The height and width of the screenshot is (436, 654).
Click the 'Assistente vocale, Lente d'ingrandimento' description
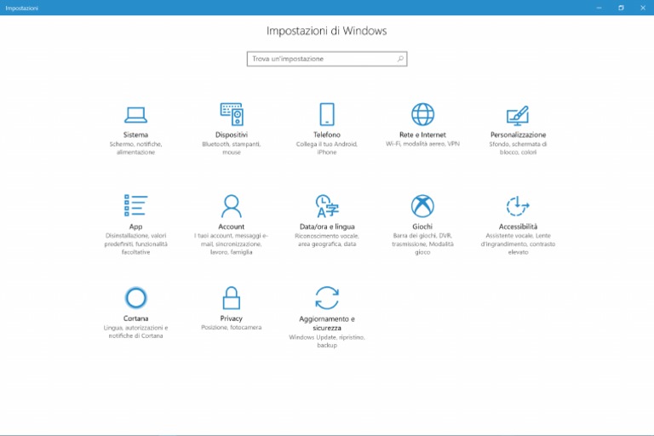point(518,244)
